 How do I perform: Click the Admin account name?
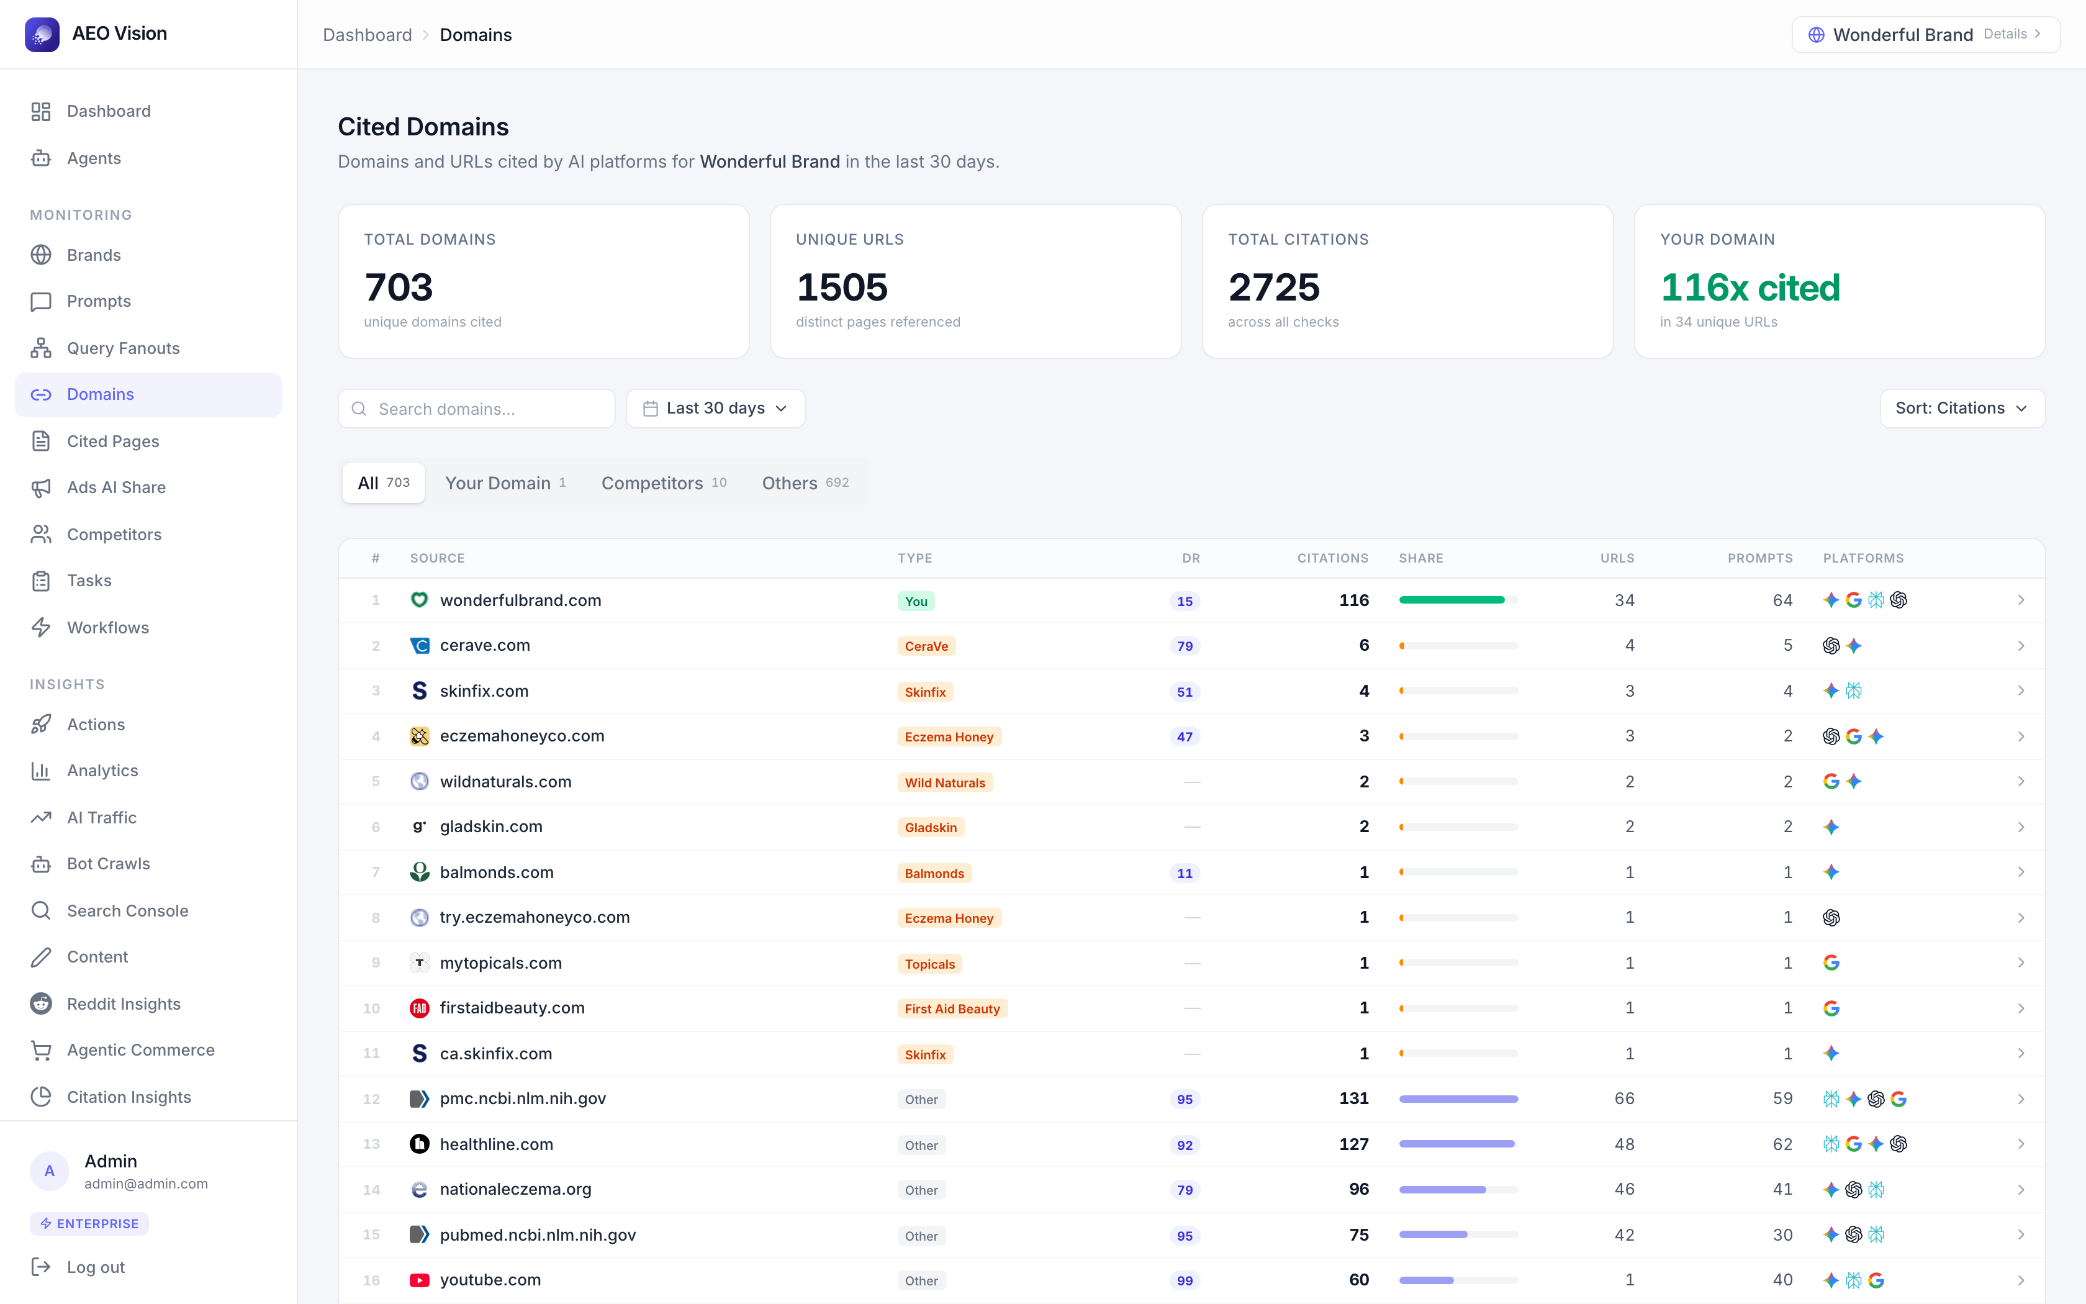(111, 1161)
